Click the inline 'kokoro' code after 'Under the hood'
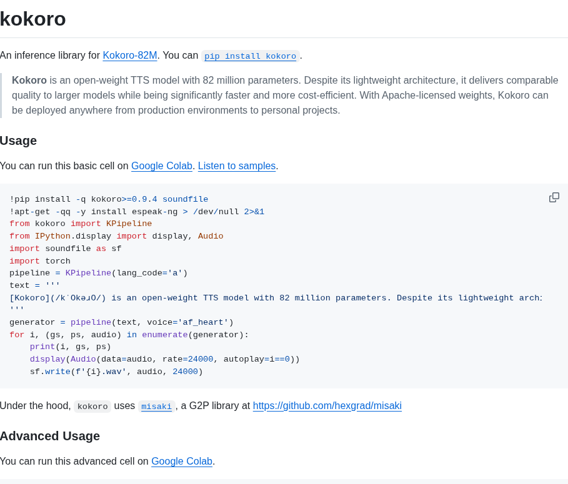Viewport: 568px width, 484px height. 92,407
